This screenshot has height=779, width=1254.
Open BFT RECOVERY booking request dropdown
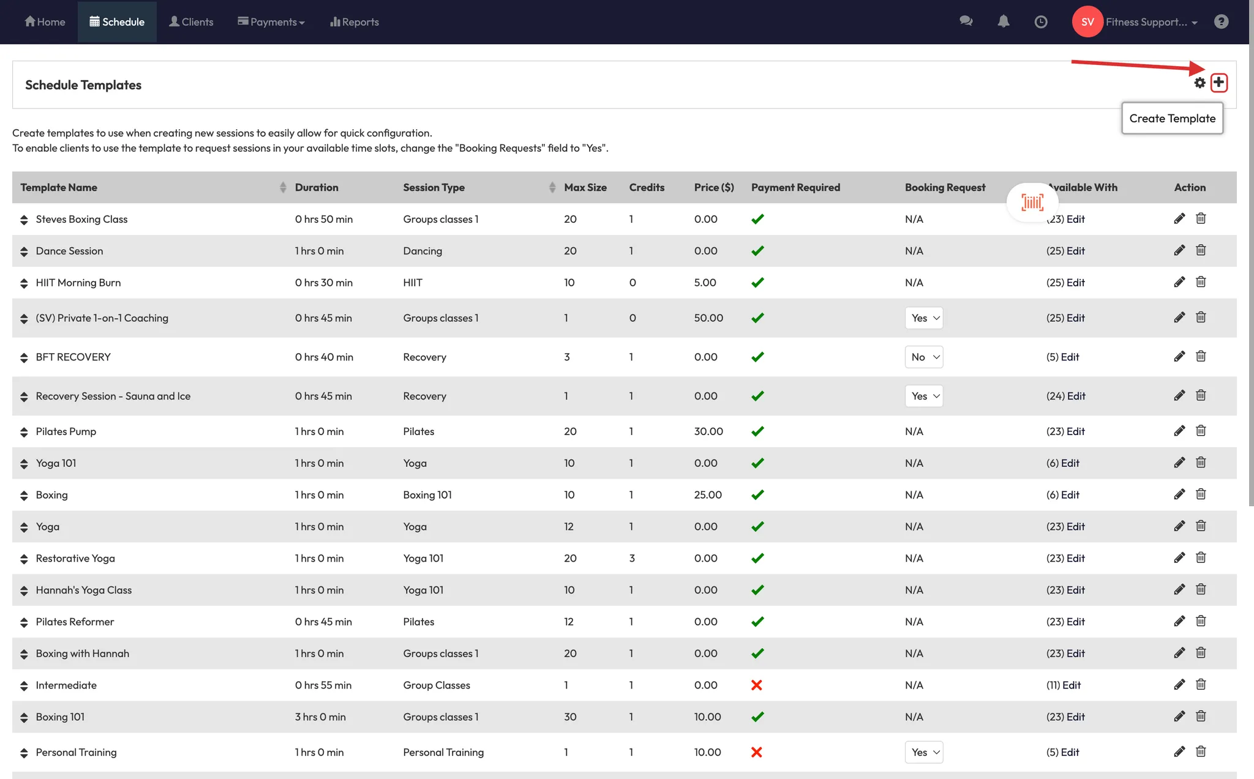tap(923, 357)
